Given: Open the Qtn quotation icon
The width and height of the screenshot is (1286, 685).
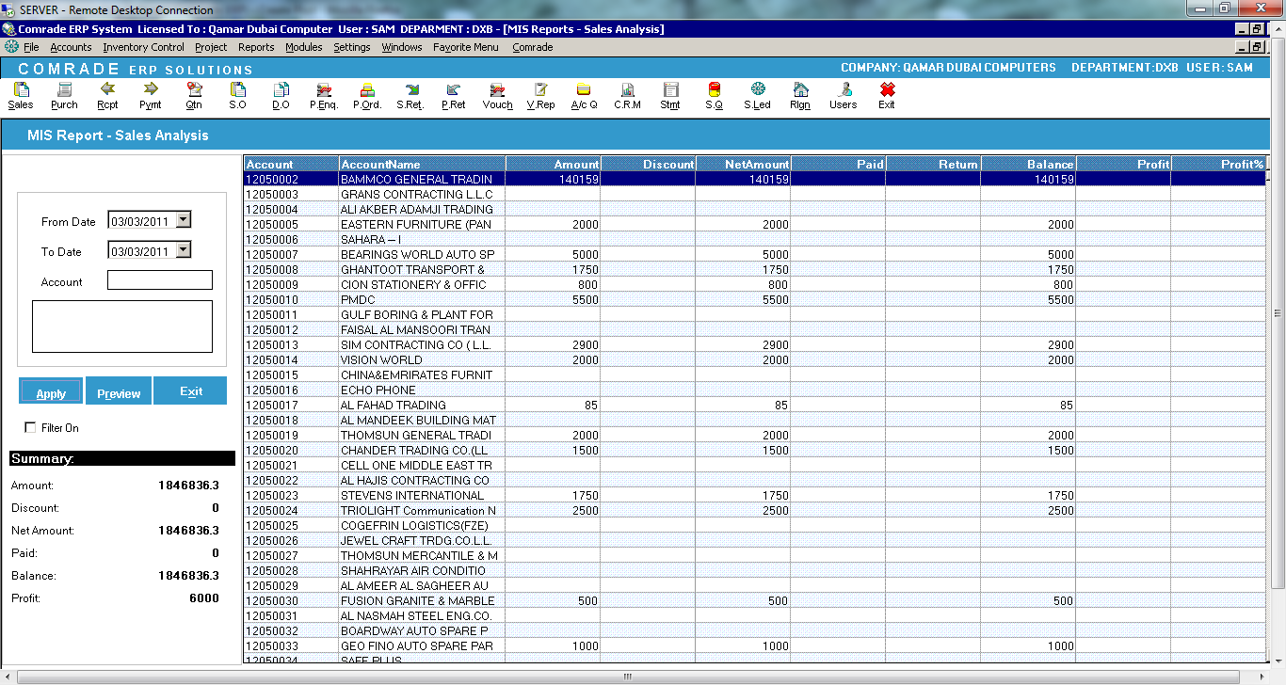Looking at the screenshot, I should (x=194, y=94).
